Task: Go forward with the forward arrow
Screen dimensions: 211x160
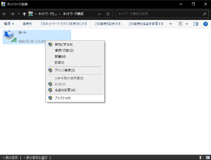Action: 12,14
